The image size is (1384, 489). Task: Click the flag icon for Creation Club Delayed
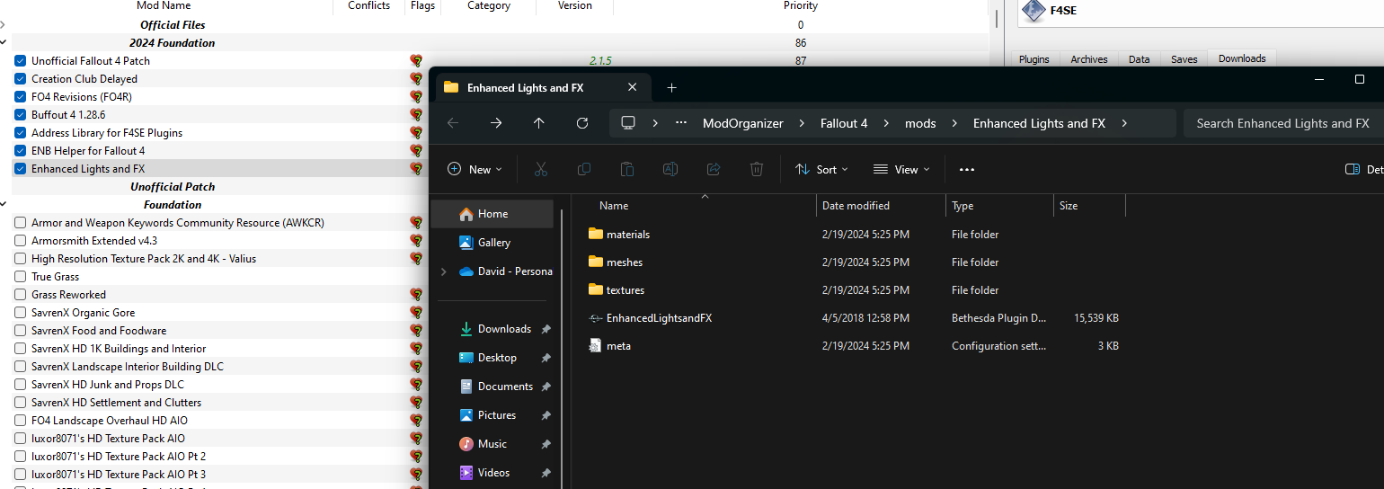click(416, 79)
